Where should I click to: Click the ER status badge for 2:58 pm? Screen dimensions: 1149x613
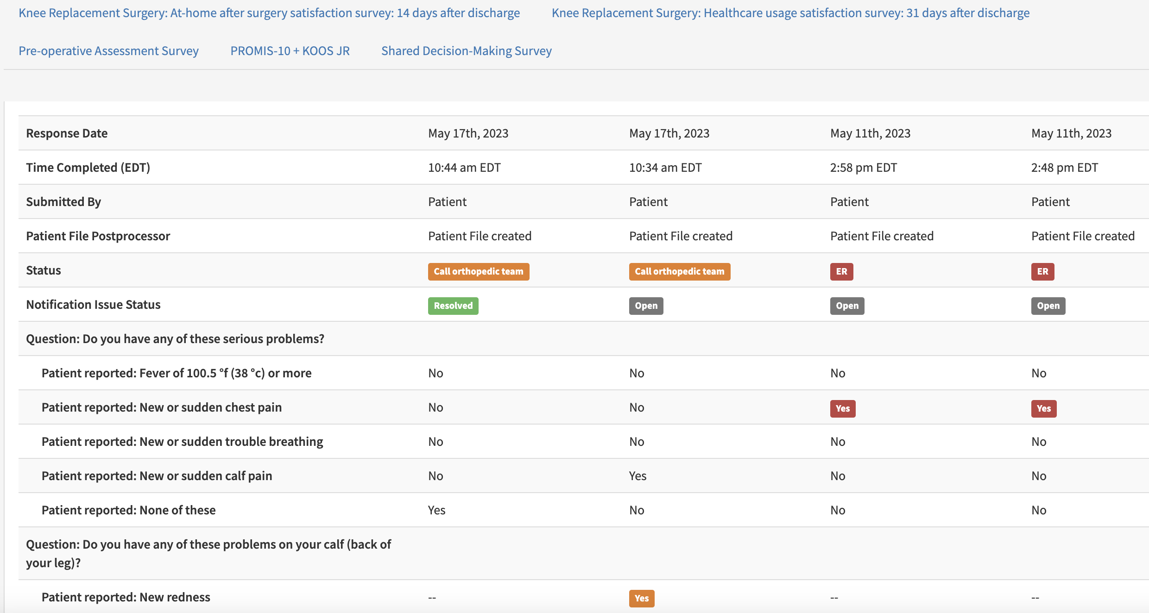841,271
